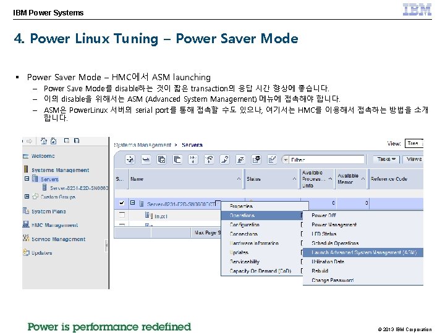Choose Power Management in submenu
The height and width of the screenshot is (333, 445).
tap(363, 225)
